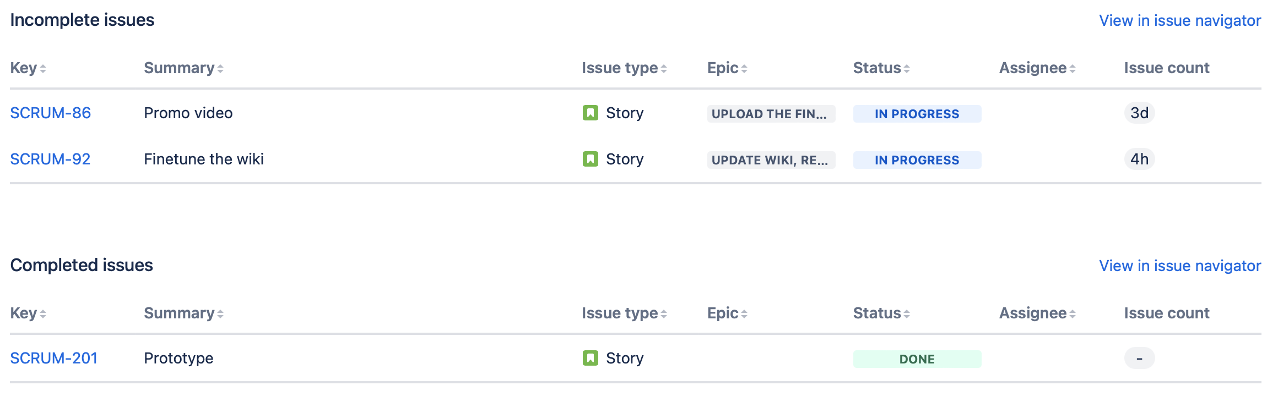Image resolution: width=1278 pixels, height=397 pixels.
Task: Click the Story icon for SCRUM-201
Action: coord(590,359)
